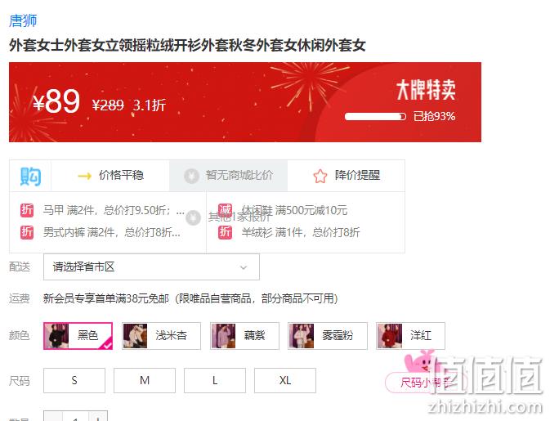550x421 pixels.
Task: Open the 价格平稳 price trend tab
Action: point(110,176)
